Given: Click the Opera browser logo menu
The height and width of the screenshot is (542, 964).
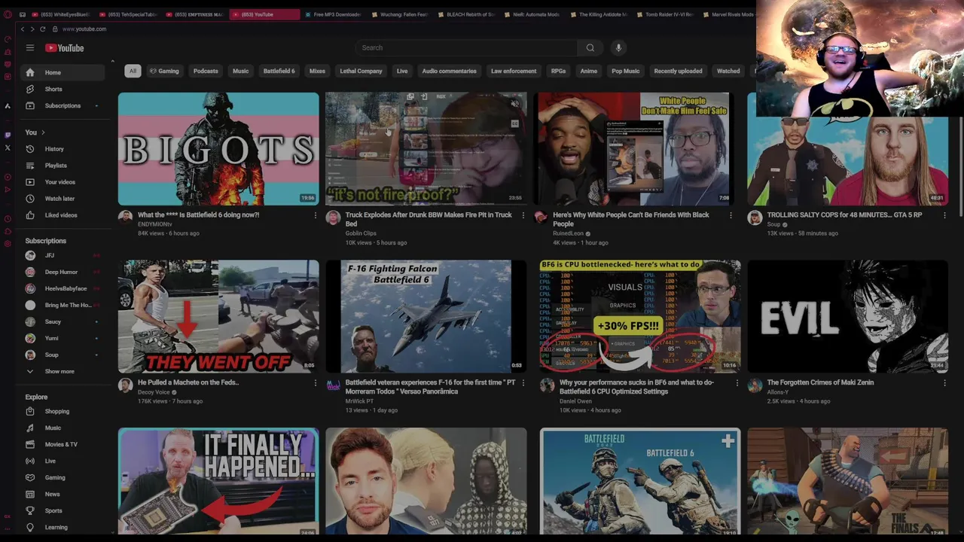Looking at the screenshot, I should (8, 14).
